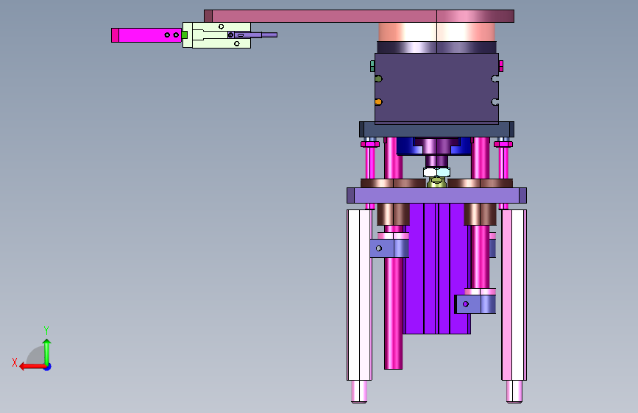
Task: Select the peach cylindrical spacer under arm
Action: [436, 32]
